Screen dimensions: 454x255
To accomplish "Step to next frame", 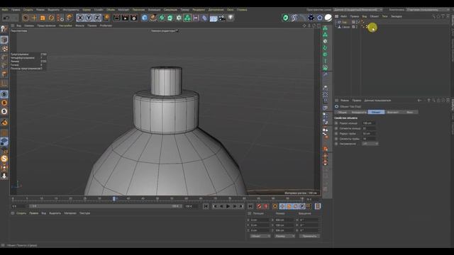I will (x=235, y=206).
